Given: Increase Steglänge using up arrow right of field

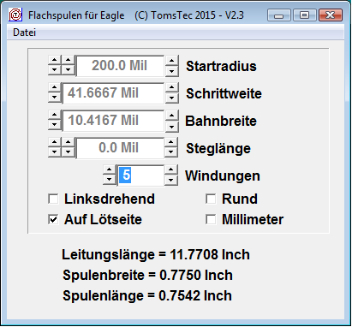Looking at the screenshot, I should tap(171, 142).
